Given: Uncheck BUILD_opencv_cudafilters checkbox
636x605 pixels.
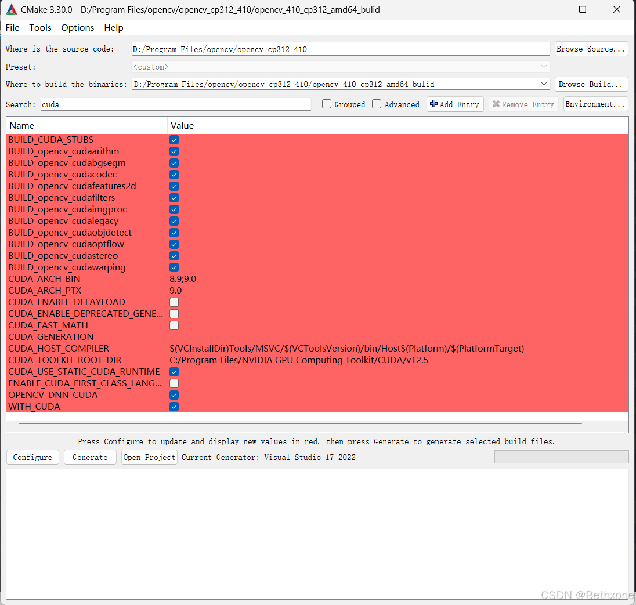Looking at the screenshot, I should coord(174,198).
